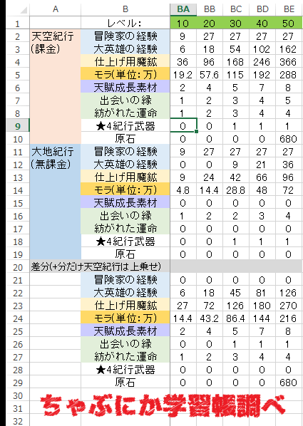Click '天賦成長素材' in row 6

coord(125,87)
